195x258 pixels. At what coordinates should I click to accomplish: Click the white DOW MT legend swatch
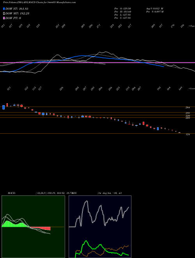(x=4, y=14)
